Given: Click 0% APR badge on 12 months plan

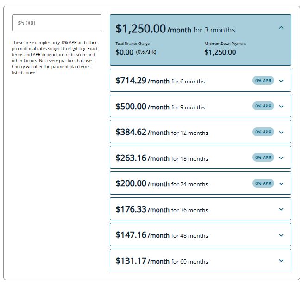Looking at the screenshot, I should (264, 132).
